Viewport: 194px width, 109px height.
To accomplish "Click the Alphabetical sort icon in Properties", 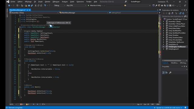I will (166, 73).
